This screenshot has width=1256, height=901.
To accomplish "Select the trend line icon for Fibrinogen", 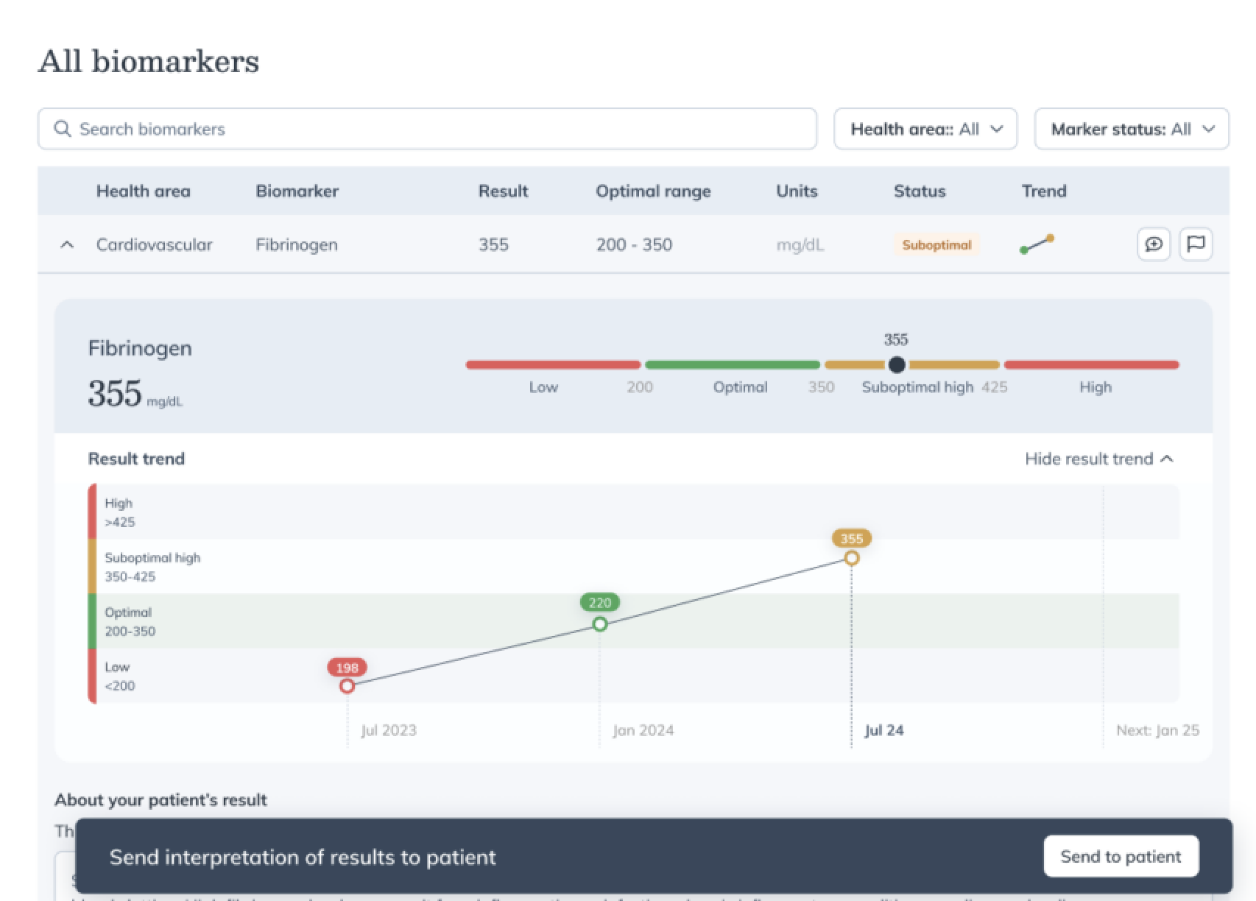I will (1037, 244).
